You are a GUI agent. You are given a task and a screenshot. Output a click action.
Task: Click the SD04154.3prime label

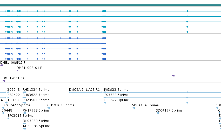click(x=145, y=105)
